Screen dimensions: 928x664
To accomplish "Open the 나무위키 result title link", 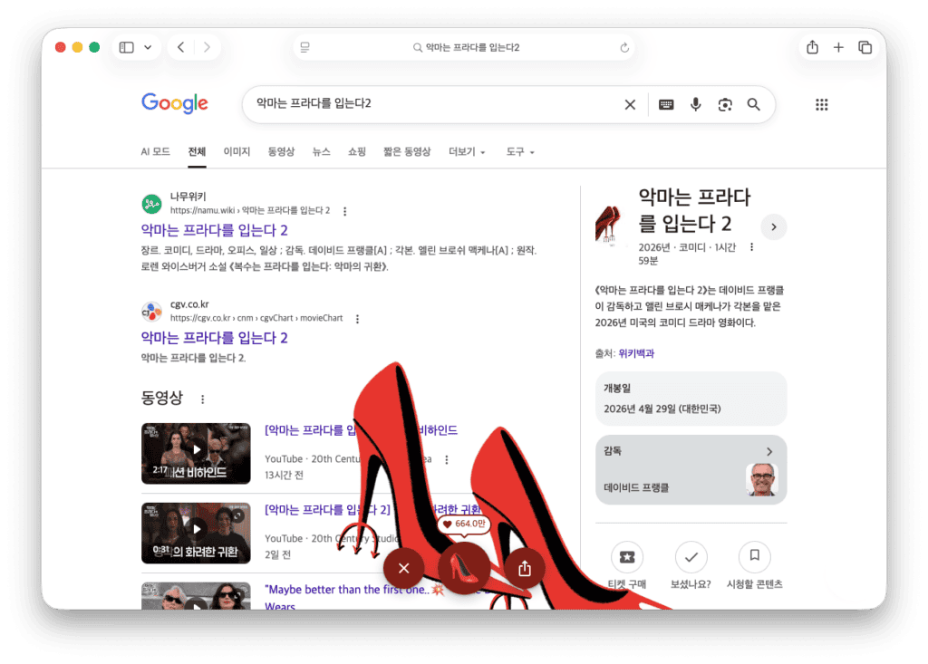I will pyautogui.click(x=214, y=230).
